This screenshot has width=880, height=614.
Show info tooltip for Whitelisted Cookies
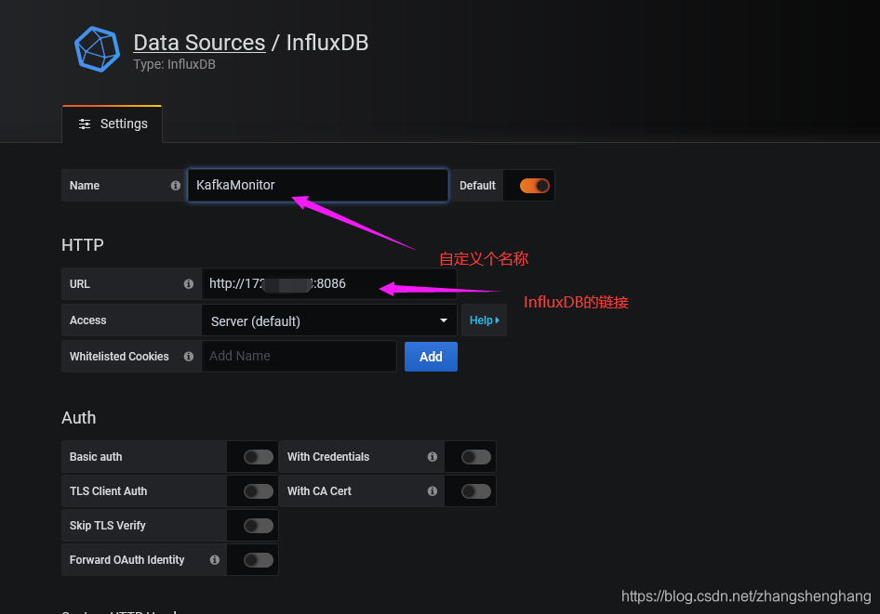[x=189, y=357]
